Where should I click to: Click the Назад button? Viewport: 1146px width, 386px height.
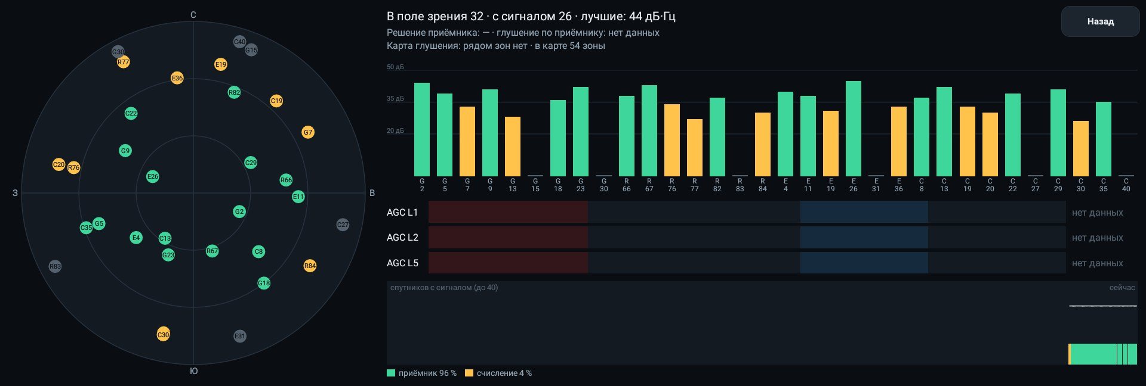(x=1100, y=21)
